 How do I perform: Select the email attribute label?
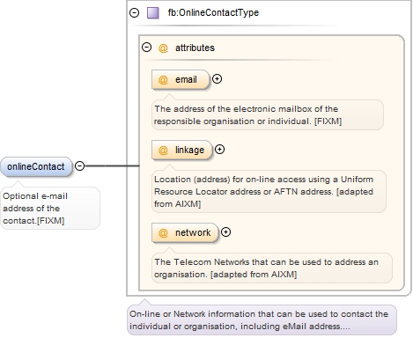(x=186, y=79)
